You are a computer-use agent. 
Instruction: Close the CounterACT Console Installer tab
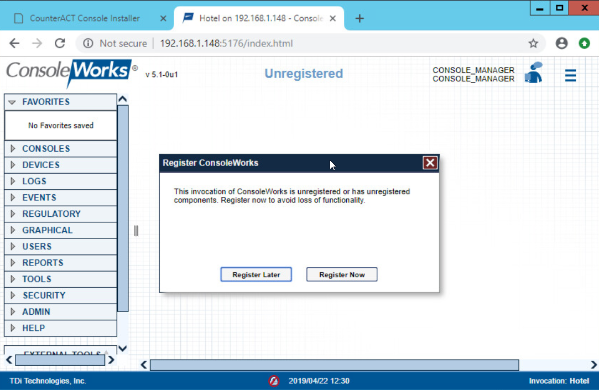163,18
